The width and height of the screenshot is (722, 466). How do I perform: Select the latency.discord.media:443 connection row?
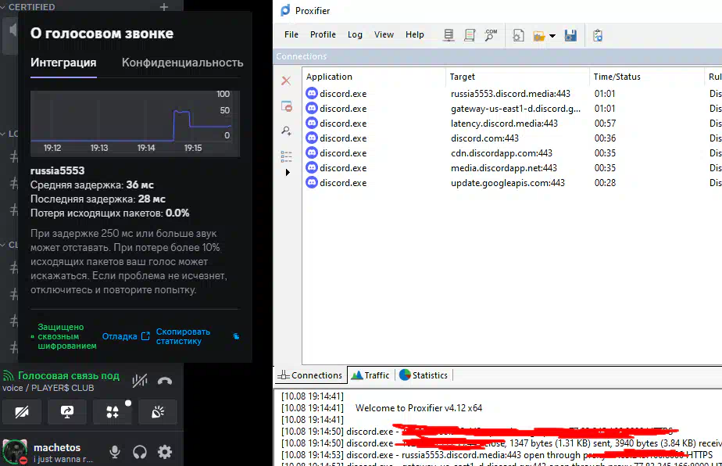coord(512,123)
